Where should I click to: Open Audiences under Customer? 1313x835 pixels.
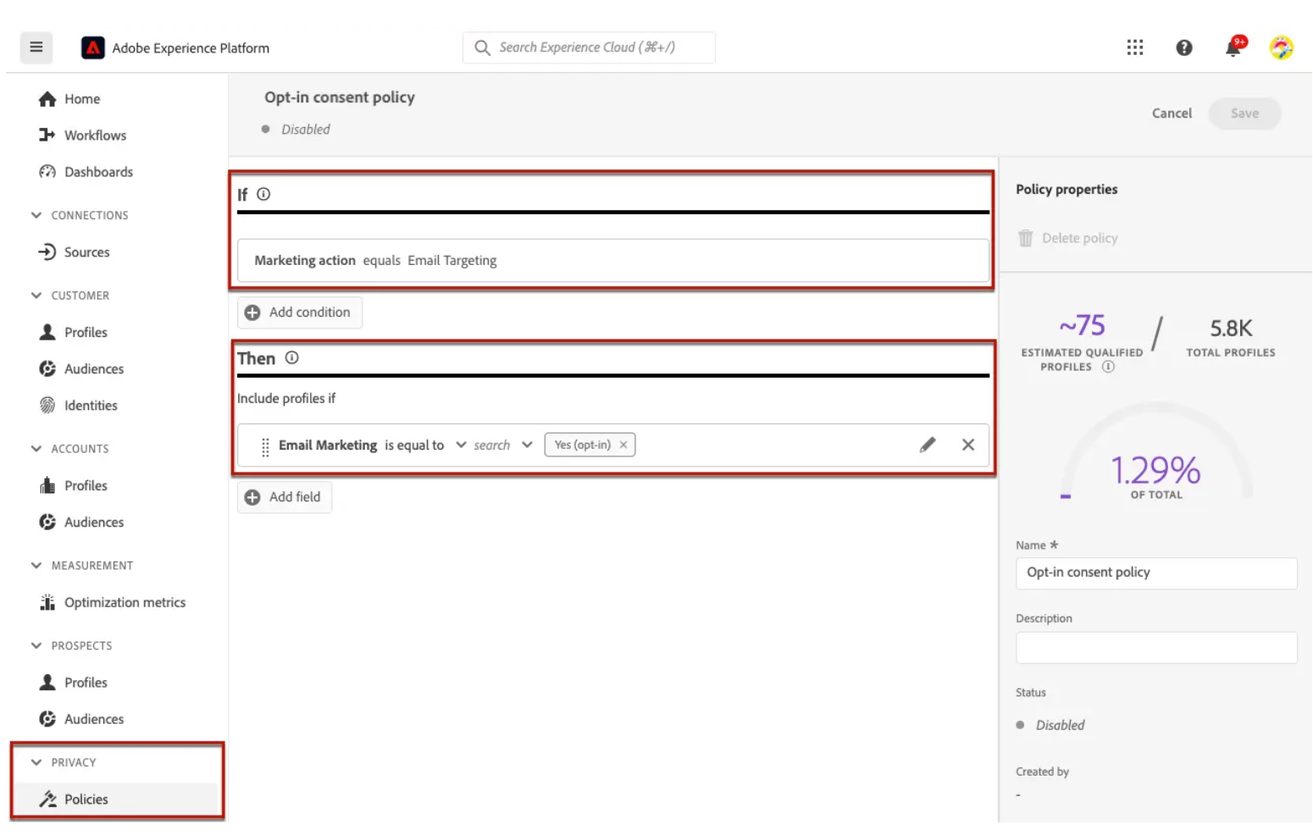tap(81, 369)
